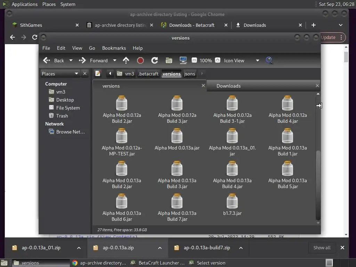Go up to the parent folder
The height and width of the screenshot is (267, 356).
(126, 60)
